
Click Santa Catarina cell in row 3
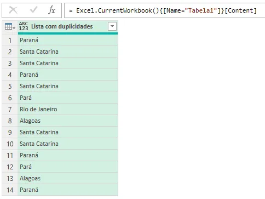click(68, 63)
